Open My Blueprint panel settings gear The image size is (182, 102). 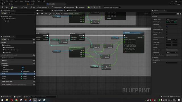point(34,39)
